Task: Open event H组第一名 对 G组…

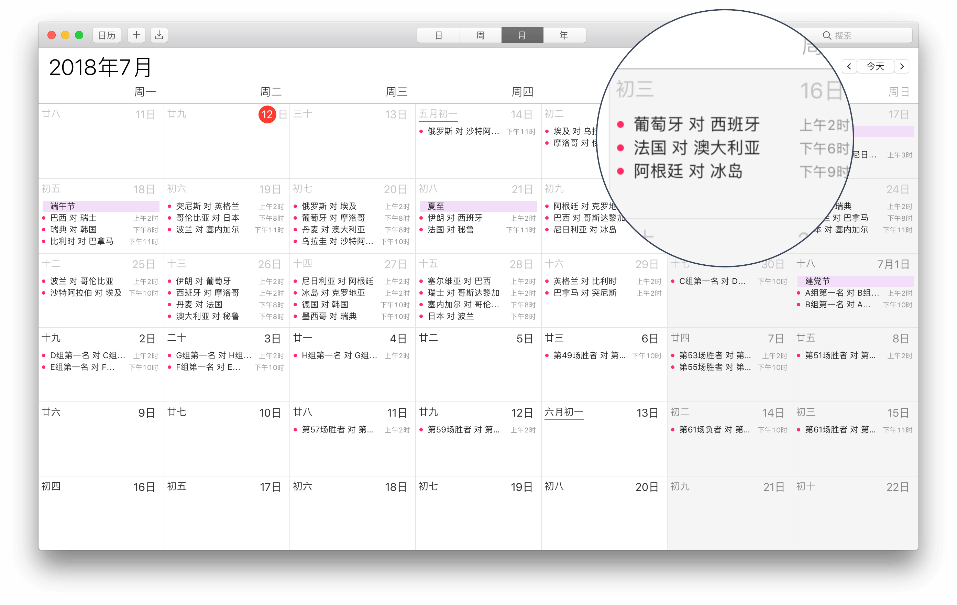Action: click(x=352, y=355)
